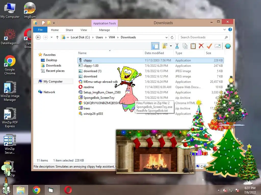Click the Copy icon in Explorer toolbar
This screenshot has width=261, height=195.
(x=185, y=46)
